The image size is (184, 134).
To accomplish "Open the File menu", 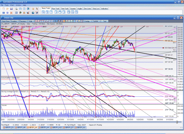I will point(2,5).
